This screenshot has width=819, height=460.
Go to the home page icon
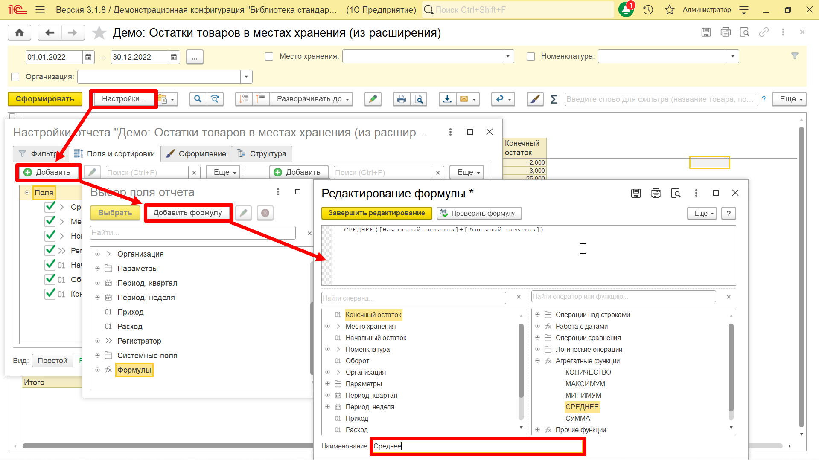click(19, 32)
